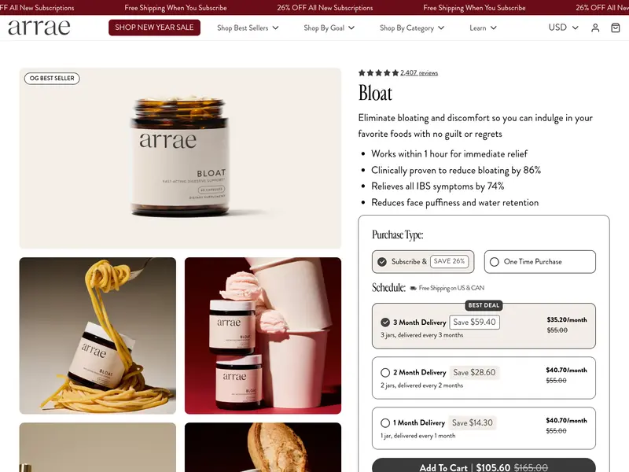Click the Best Deal badge
629x472 pixels.
tap(484, 305)
